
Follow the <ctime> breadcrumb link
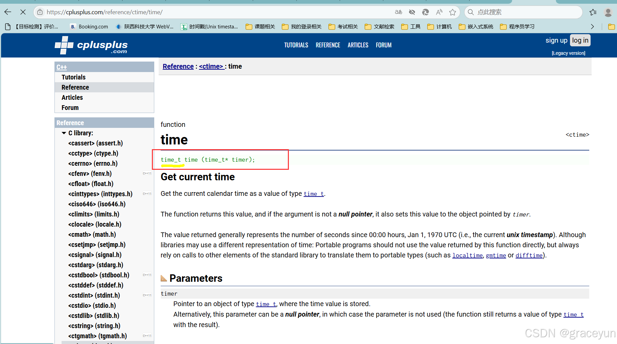(x=211, y=66)
